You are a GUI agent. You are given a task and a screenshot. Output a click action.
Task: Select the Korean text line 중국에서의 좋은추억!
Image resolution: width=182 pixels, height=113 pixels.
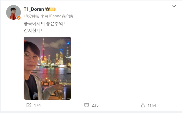(x=44, y=24)
